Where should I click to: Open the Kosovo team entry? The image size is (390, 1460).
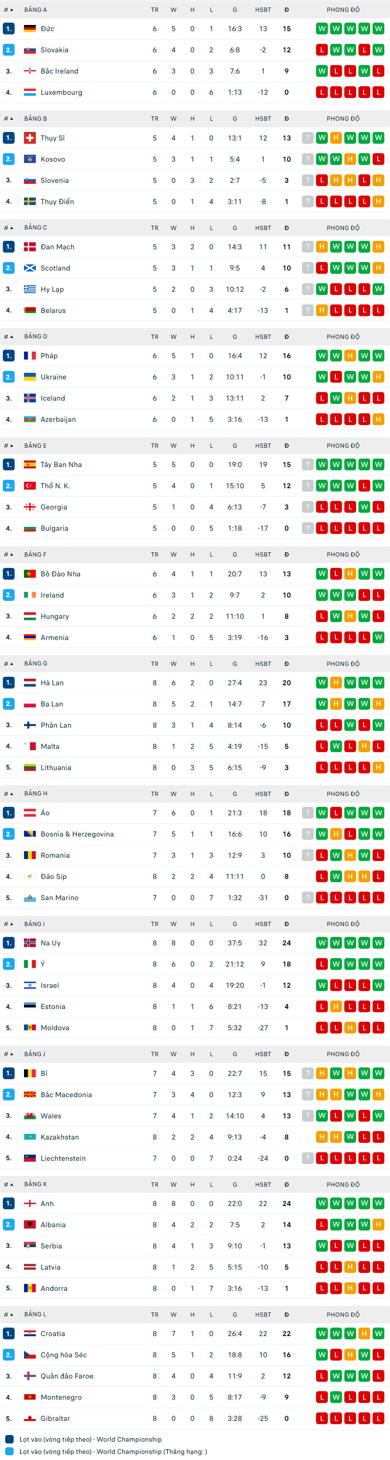pyautogui.click(x=53, y=159)
